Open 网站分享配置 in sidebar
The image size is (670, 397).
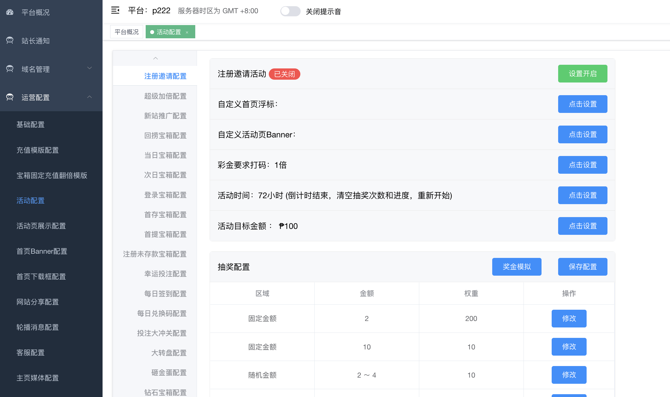[38, 302]
